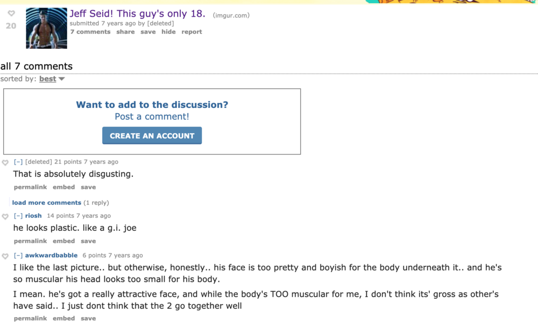The image size is (538, 323).
Task: Open the Jeff Seid post thumbnail
Action: [46, 28]
